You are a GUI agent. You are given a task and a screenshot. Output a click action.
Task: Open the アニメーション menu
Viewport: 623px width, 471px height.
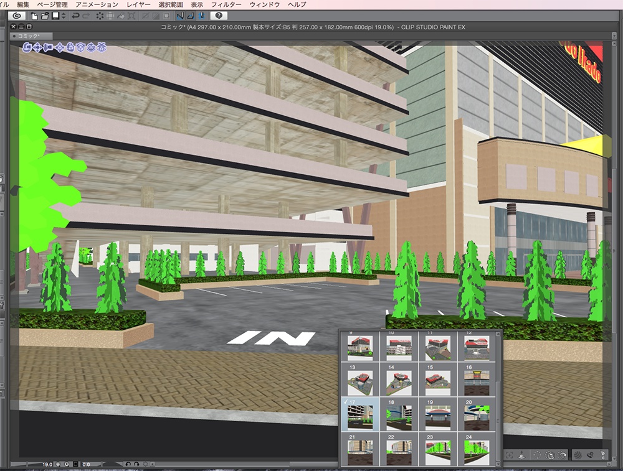click(x=97, y=5)
